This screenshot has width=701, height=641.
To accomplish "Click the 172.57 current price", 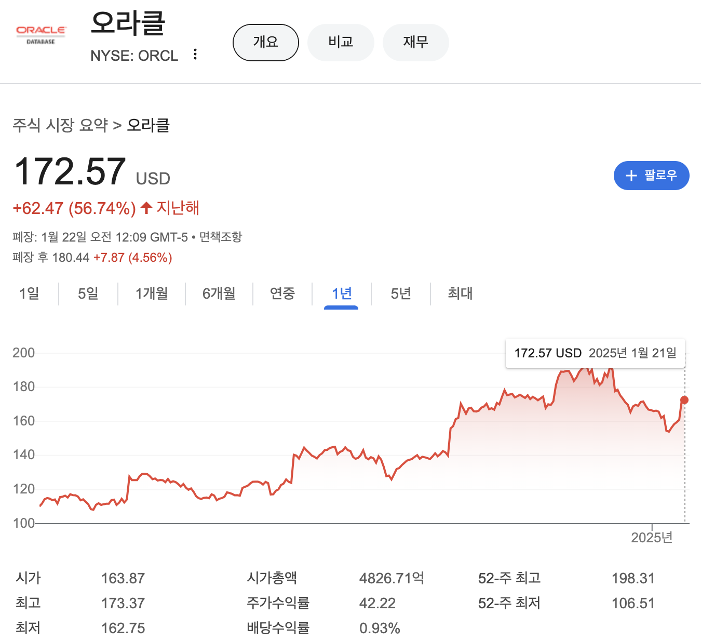I will 70,171.
